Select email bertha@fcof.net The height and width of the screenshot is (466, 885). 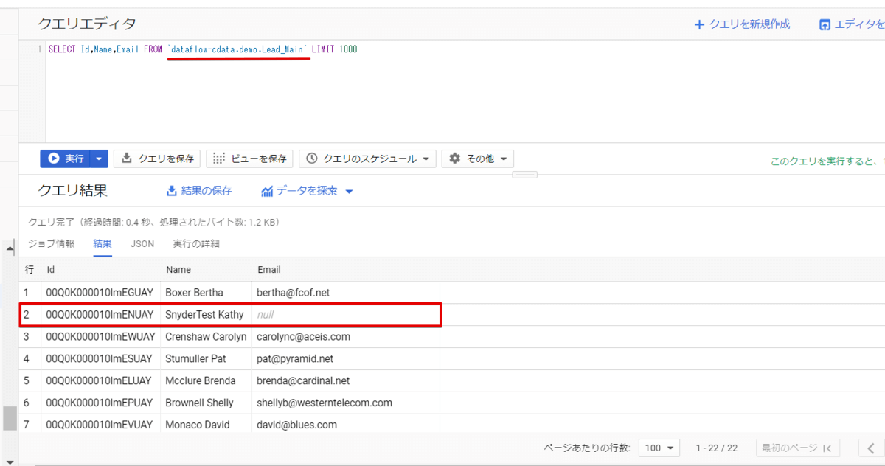(293, 293)
